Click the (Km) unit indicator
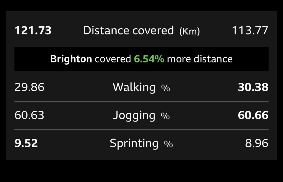Screen dimensions: 283x182 tap(190, 31)
